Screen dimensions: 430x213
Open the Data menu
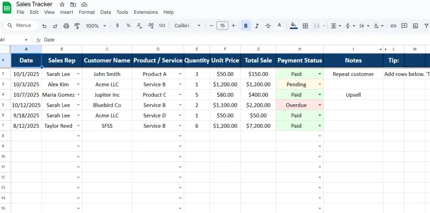pyautogui.click(x=105, y=12)
